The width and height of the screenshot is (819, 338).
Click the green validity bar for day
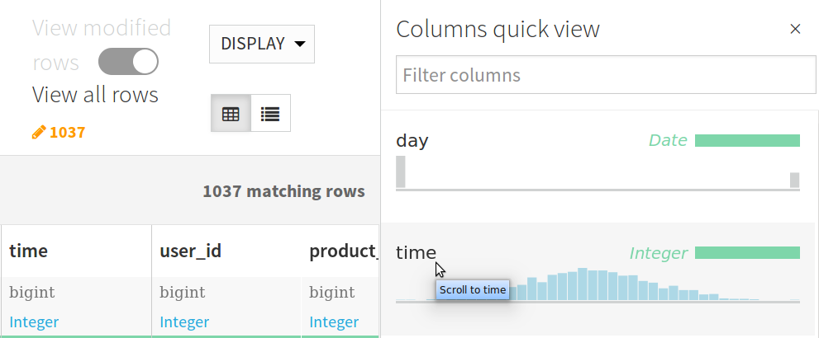click(x=747, y=141)
